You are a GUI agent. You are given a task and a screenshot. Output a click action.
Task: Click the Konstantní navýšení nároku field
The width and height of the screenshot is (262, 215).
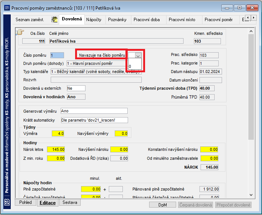(209, 149)
